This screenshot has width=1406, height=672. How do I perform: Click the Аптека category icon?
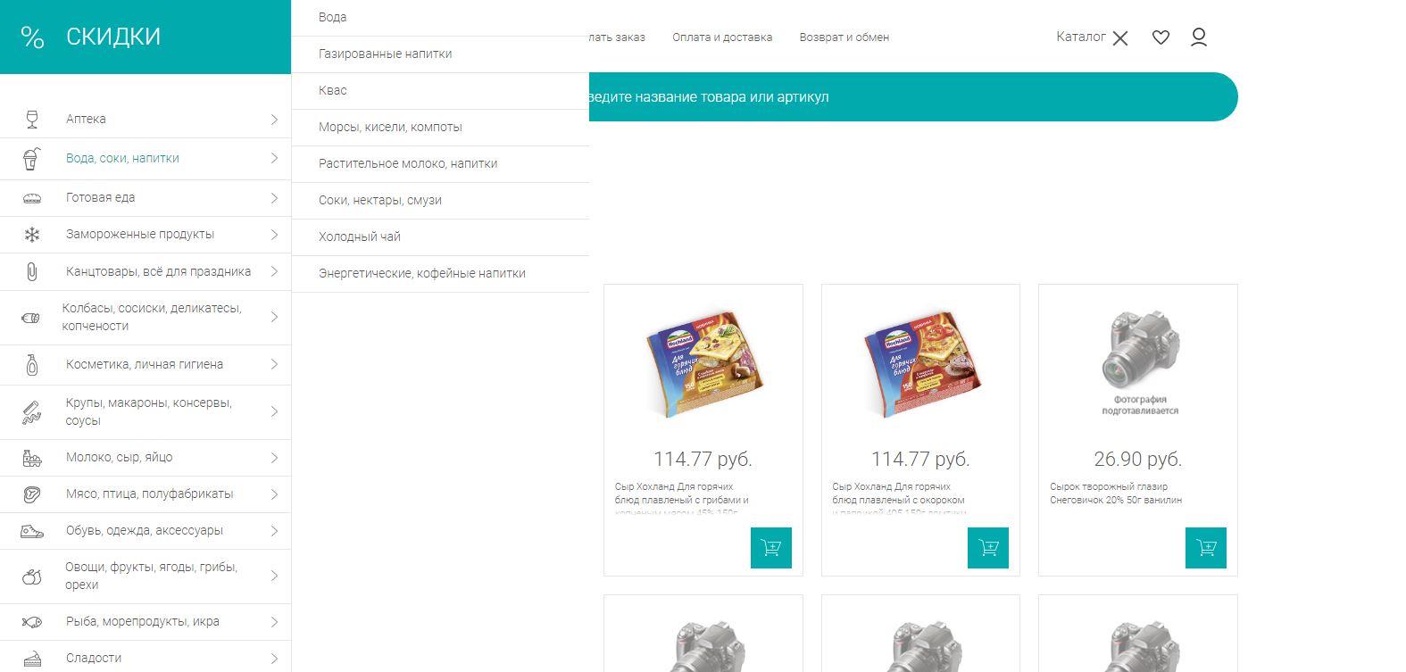point(32,119)
